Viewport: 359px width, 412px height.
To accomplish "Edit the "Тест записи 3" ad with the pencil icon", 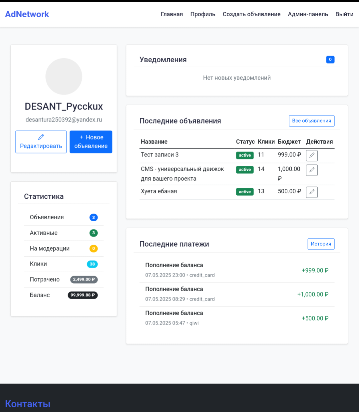I will (x=312, y=155).
